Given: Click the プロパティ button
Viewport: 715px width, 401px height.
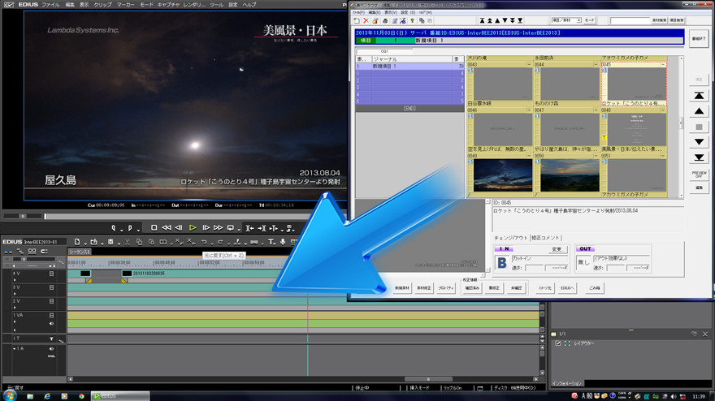Looking at the screenshot, I should [x=445, y=288].
